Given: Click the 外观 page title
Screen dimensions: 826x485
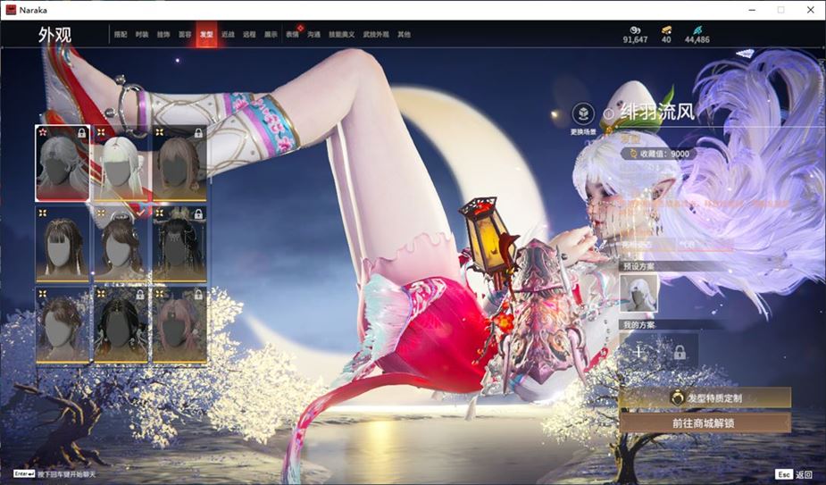Looking at the screenshot, I should 54,35.
